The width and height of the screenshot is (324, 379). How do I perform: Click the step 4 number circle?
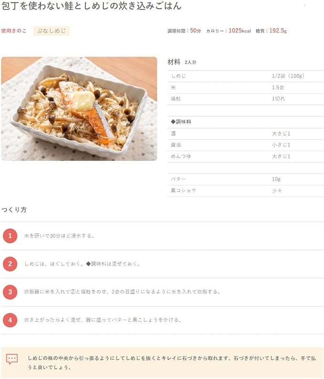click(x=10, y=320)
